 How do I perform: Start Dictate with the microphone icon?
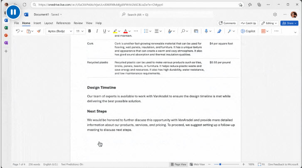pos(206,31)
